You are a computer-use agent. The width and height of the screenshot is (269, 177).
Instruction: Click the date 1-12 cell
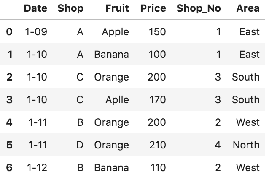37,168
